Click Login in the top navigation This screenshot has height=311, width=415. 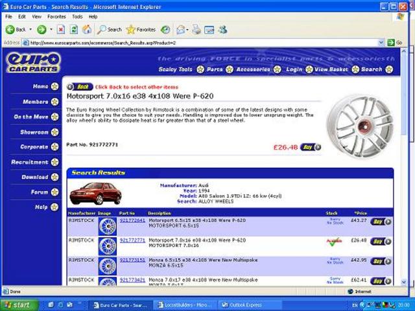(x=299, y=69)
